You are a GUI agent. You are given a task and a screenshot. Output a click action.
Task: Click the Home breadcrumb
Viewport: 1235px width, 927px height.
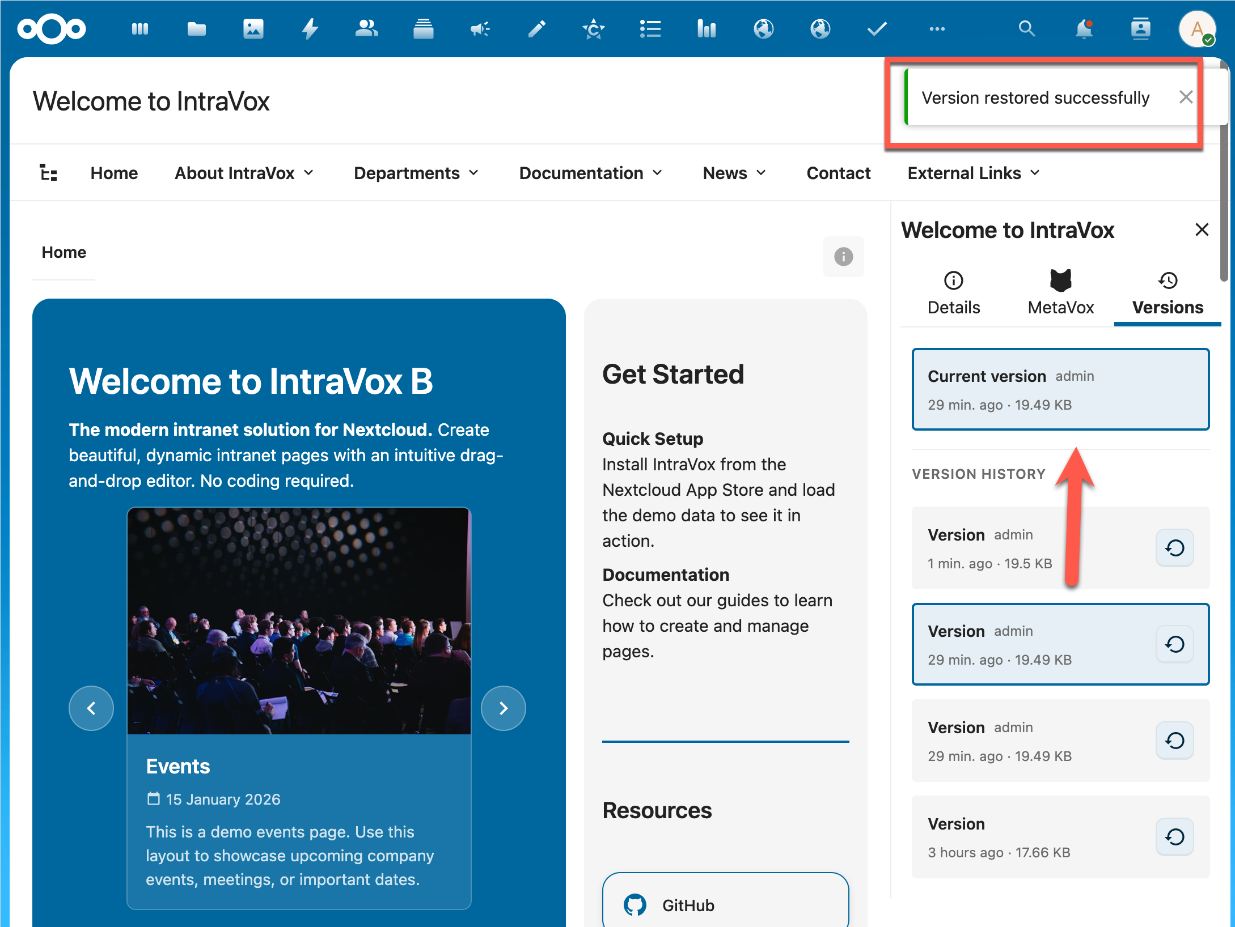point(64,252)
